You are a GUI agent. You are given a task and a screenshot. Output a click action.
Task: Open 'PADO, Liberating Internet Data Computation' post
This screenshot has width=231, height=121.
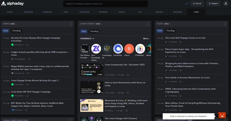(x=190, y=90)
